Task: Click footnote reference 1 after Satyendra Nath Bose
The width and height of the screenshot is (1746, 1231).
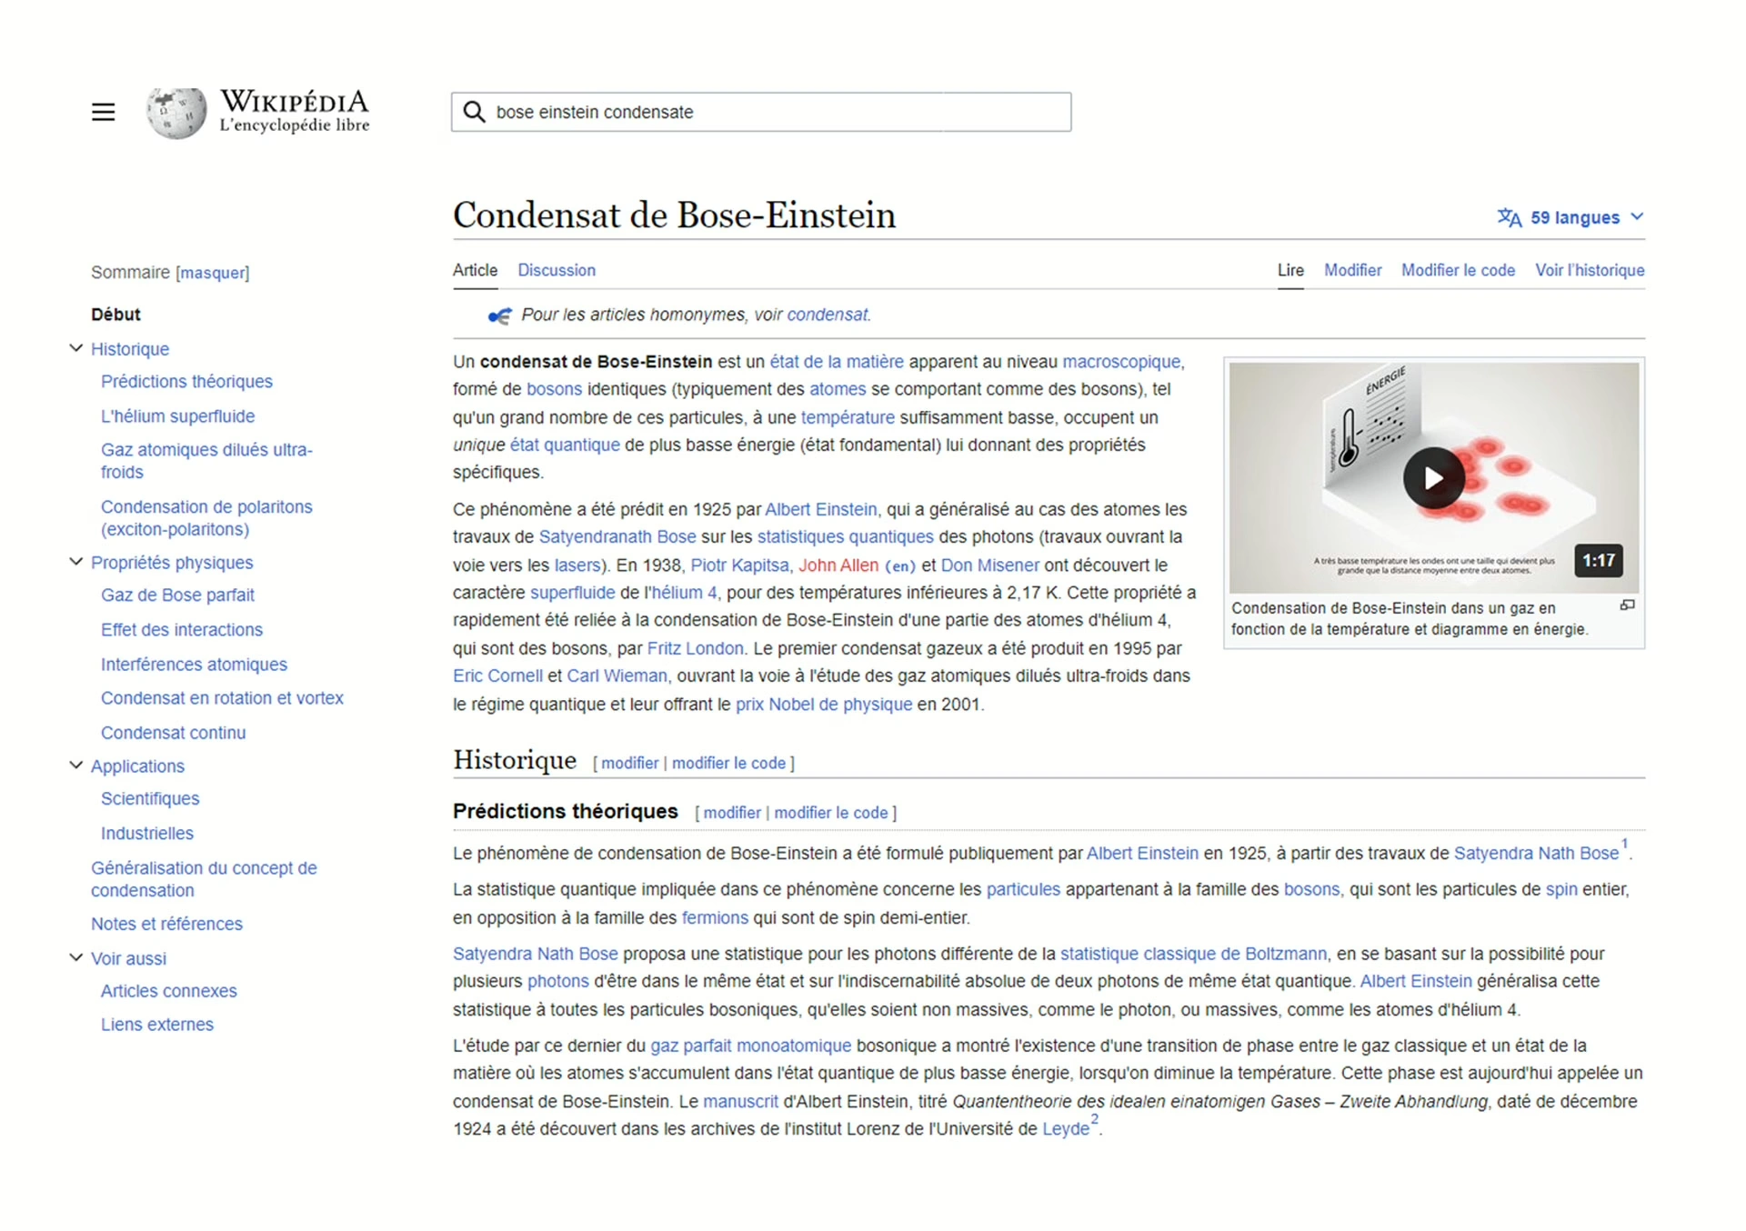Action: pyautogui.click(x=1624, y=844)
